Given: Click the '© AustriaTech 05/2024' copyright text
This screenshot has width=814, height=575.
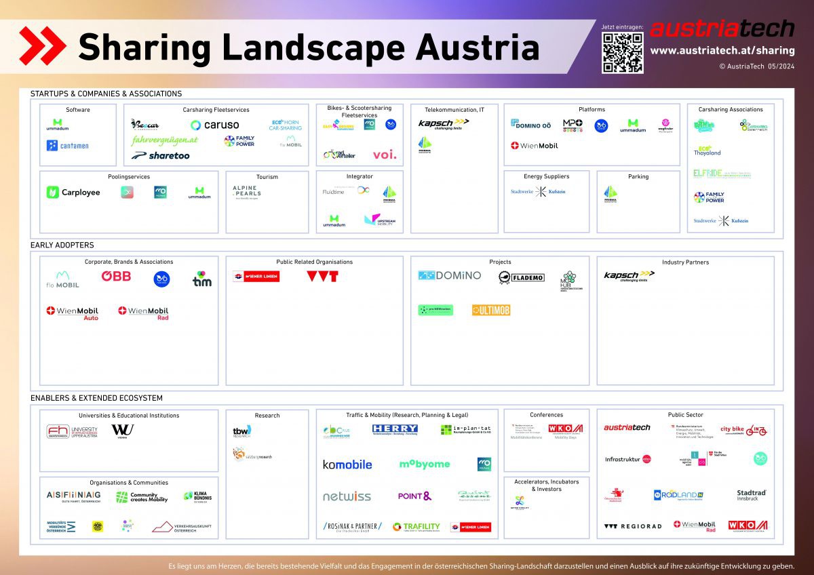Looking at the screenshot, I should click(x=756, y=66).
